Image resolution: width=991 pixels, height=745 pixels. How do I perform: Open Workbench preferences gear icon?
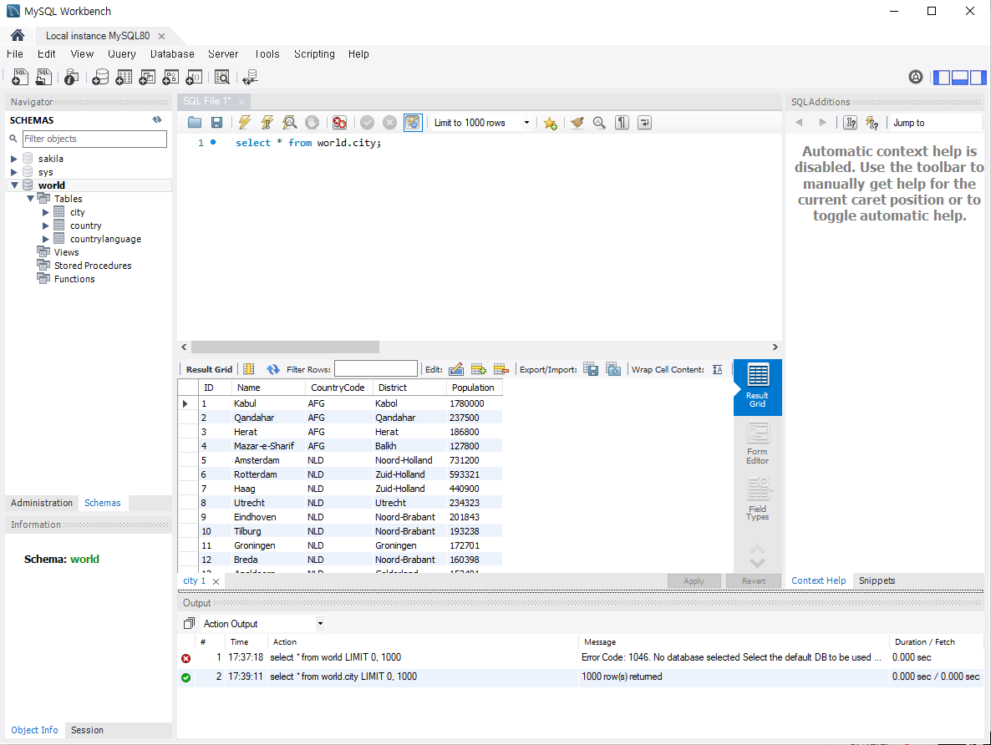point(915,77)
